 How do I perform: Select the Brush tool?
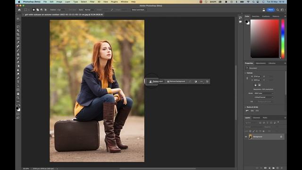(x=18, y=51)
